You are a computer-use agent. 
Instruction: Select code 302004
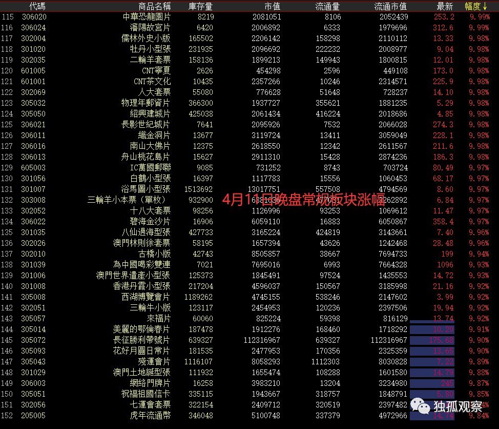33,38
